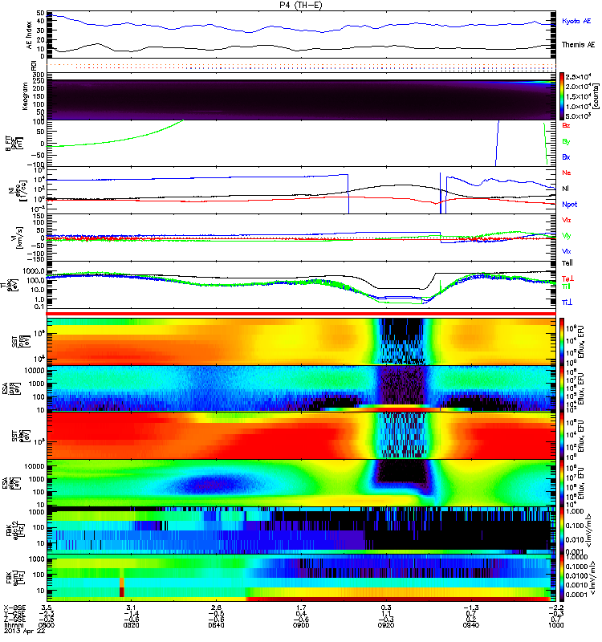Click the SST ion Eflux color bar
602x642 pixels.
click(562, 341)
